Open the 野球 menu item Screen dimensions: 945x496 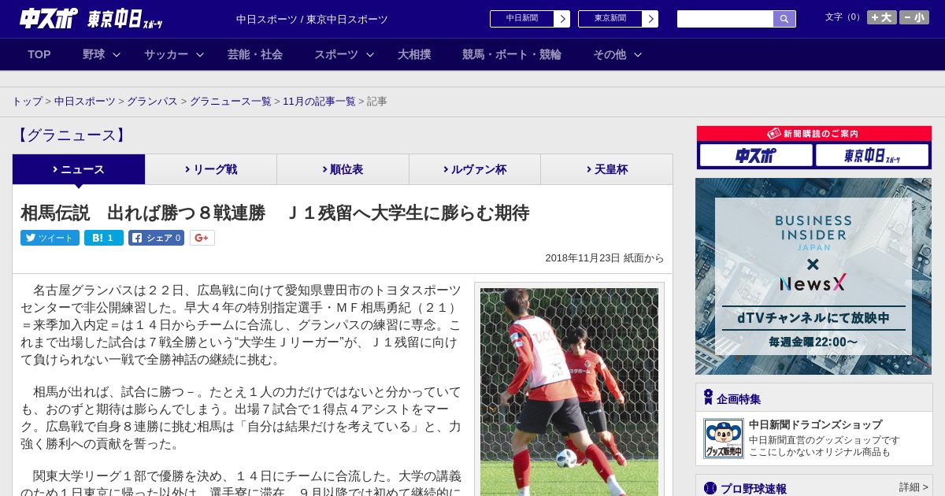tap(94, 54)
